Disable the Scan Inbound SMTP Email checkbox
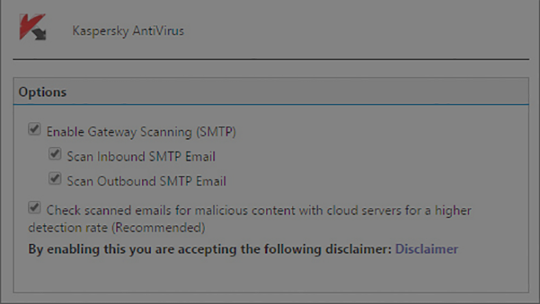540x304 pixels. [x=55, y=154]
